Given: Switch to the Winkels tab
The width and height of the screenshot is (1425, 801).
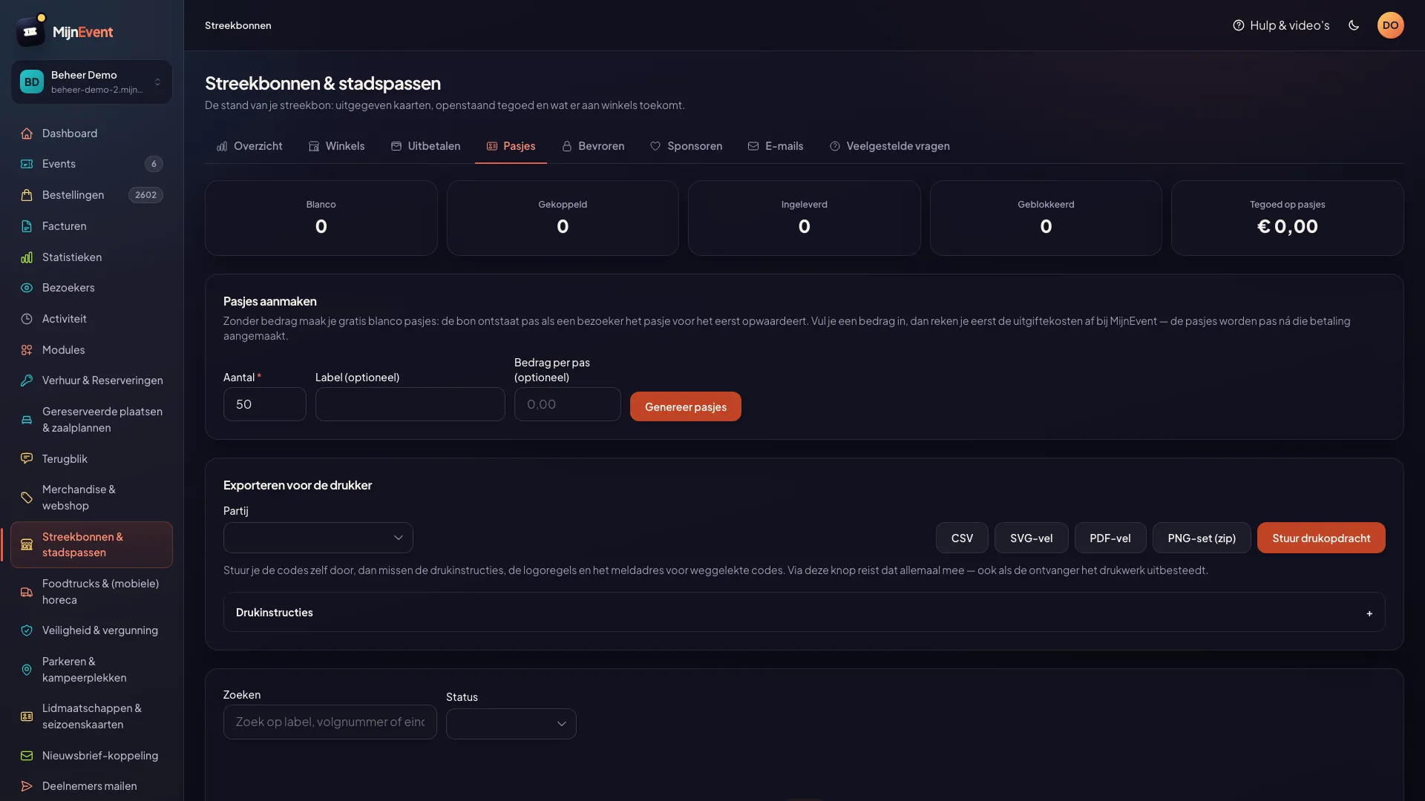Looking at the screenshot, I should (336, 146).
